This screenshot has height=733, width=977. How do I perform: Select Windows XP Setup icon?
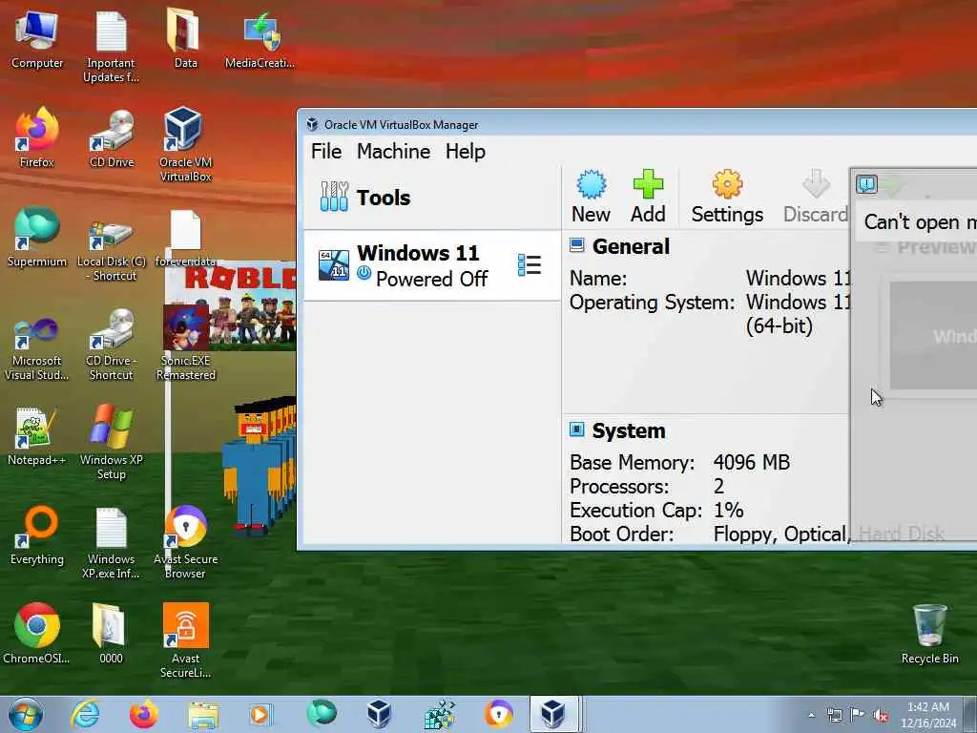tap(111, 442)
